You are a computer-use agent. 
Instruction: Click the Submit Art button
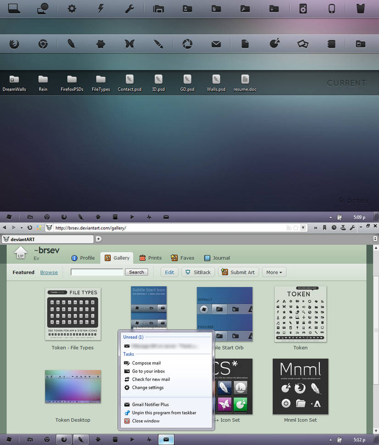239,272
